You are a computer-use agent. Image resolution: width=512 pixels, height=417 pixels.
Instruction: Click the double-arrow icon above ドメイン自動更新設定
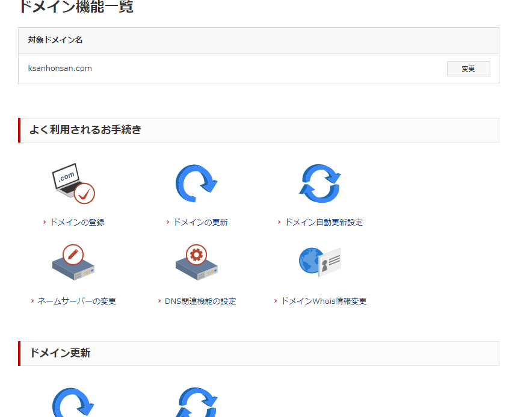[x=319, y=184]
